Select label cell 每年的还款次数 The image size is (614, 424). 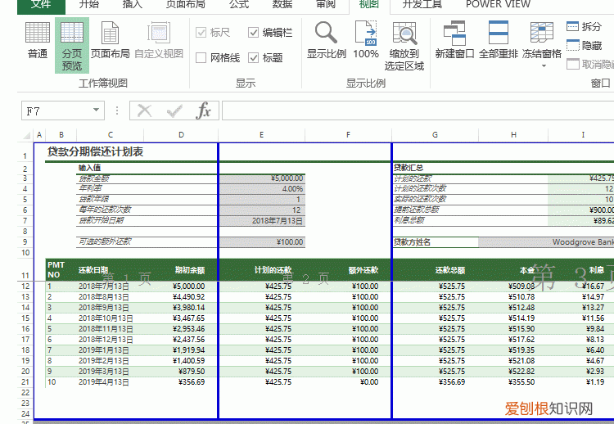point(105,210)
